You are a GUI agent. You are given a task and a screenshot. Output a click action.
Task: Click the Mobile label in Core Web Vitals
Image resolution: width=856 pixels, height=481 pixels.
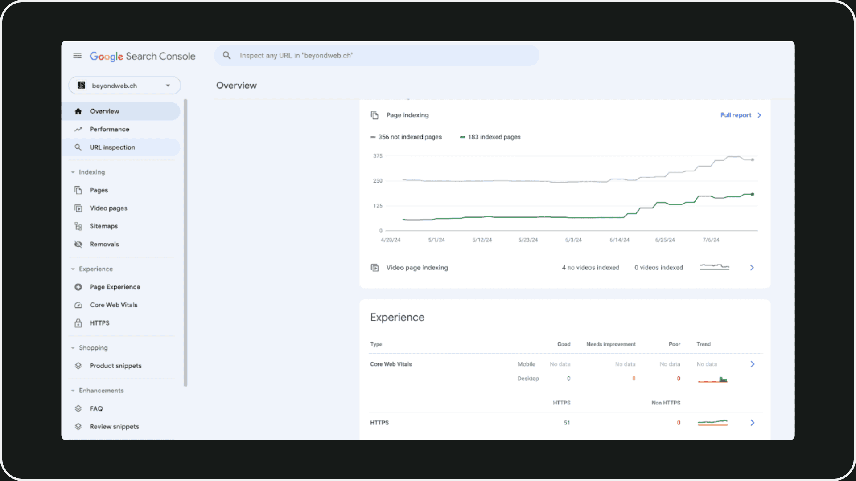click(x=527, y=364)
